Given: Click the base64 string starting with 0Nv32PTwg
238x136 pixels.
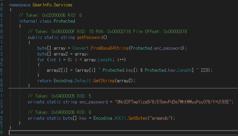Looking at the screenshot, I should [173, 102].
